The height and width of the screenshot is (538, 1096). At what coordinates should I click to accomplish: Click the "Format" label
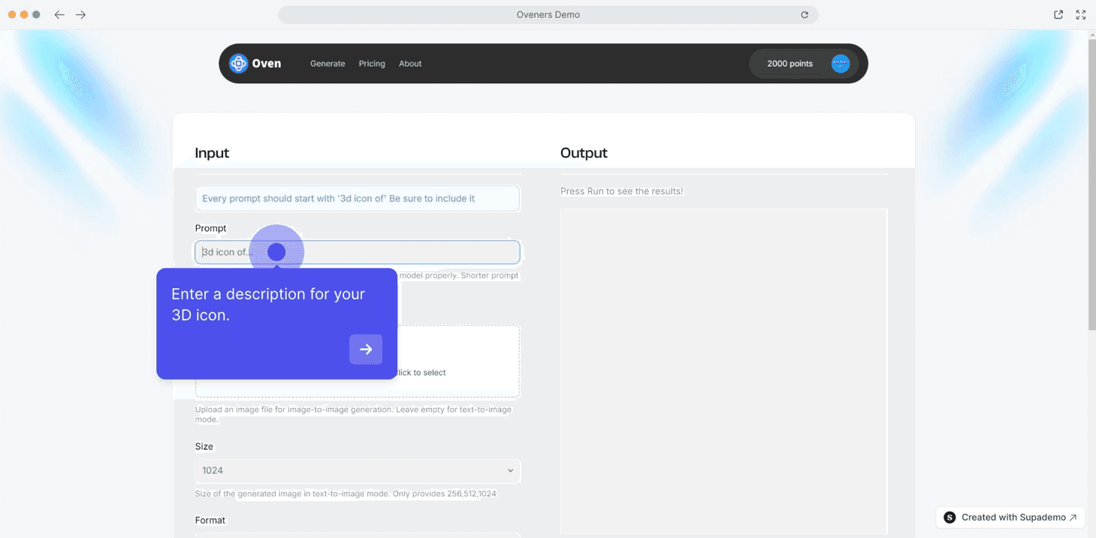pyautogui.click(x=210, y=520)
